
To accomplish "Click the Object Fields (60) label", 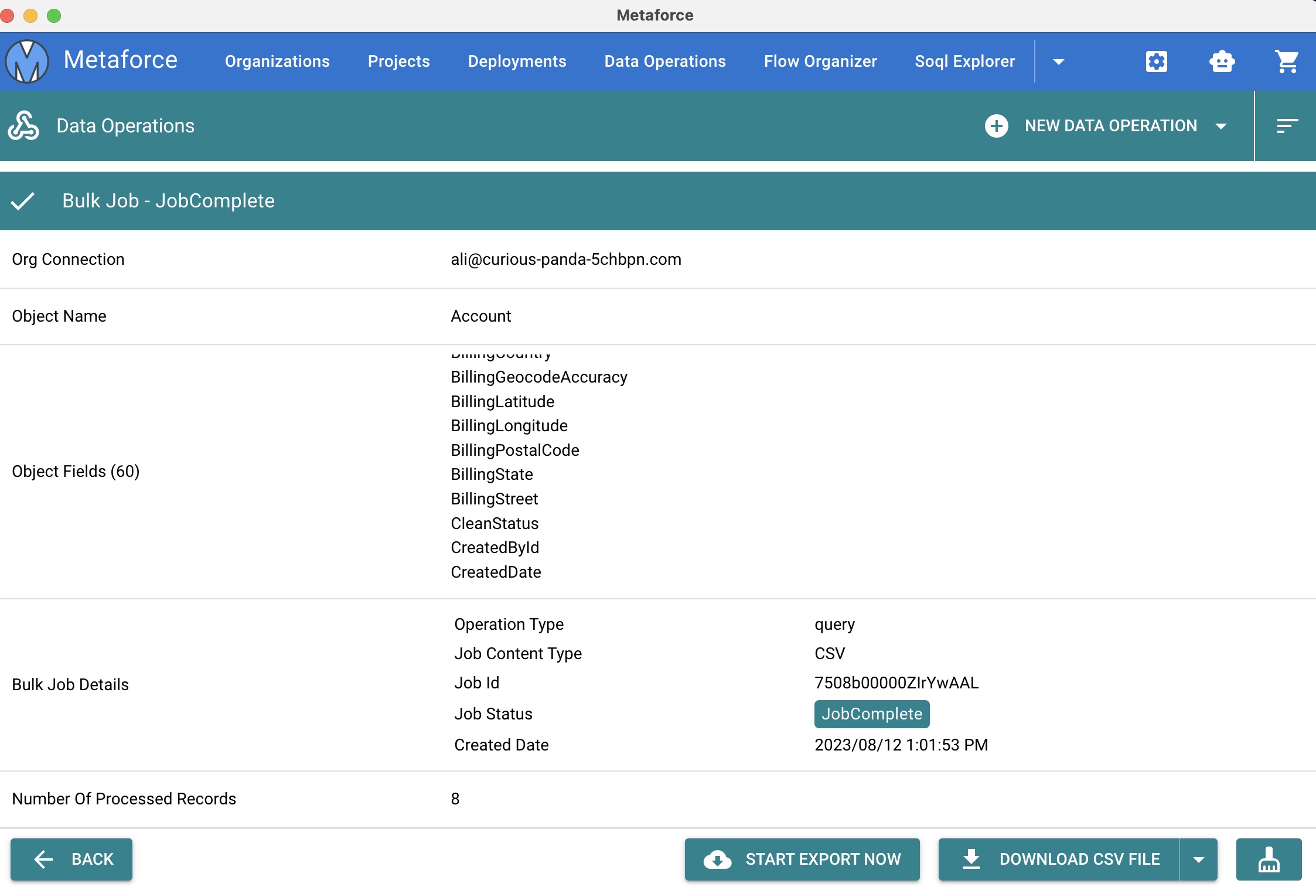I will coord(76,472).
